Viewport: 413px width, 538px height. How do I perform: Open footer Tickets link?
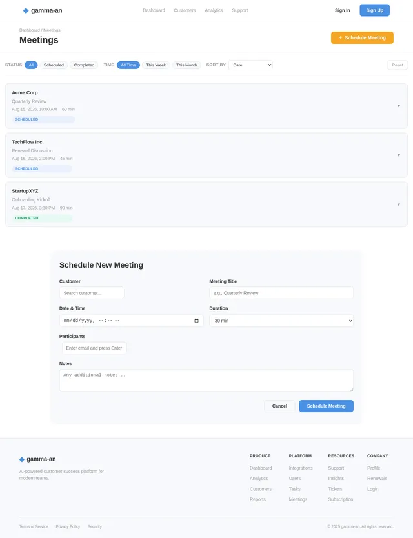coord(335,489)
